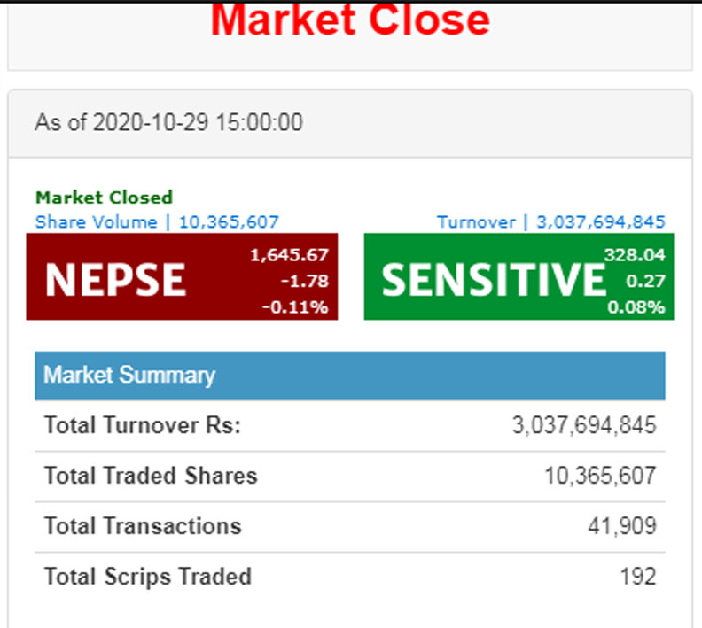Open the blue Turnover link above SENSITIVE
This screenshot has height=628, width=702.
pos(550,221)
